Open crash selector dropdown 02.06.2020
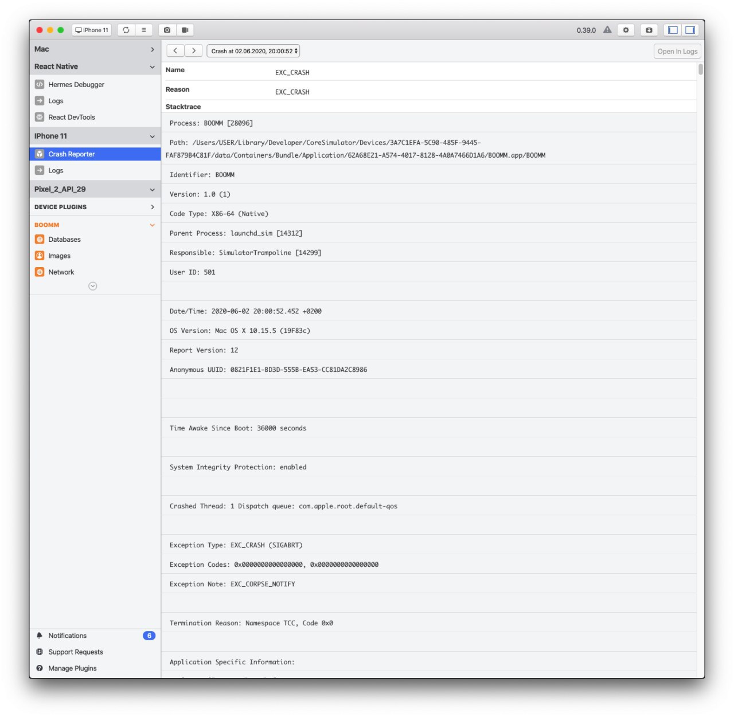This screenshot has height=717, width=734. (x=253, y=51)
